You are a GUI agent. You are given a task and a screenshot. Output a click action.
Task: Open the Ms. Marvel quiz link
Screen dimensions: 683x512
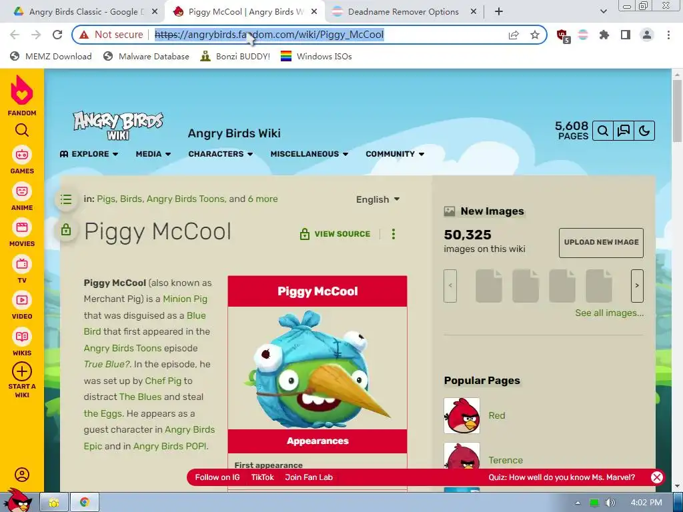click(x=562, y=477)
